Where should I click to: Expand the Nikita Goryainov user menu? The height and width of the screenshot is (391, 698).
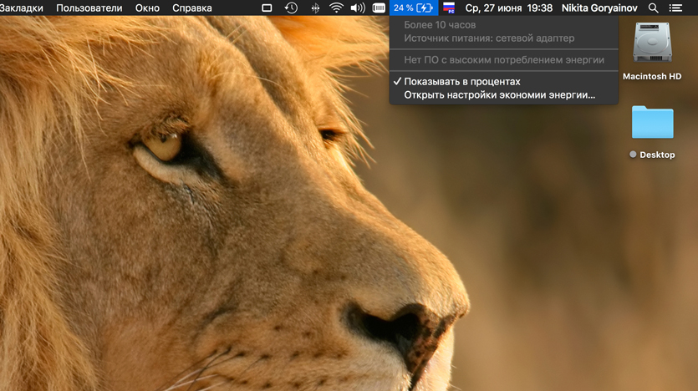(x=599, y=8)
